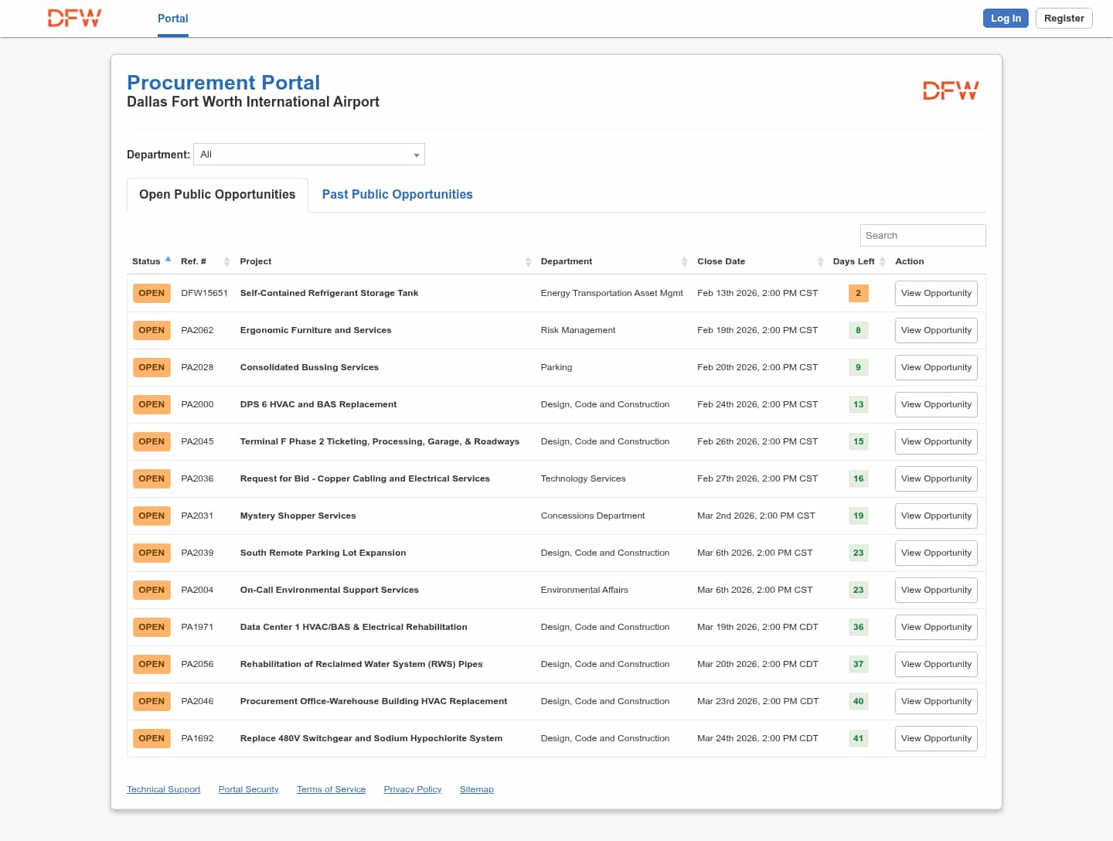The height and width of the screenshot is (841, 1113).
Task: Sort by Ref. # column arrows
Action: [x=226, y=262]
